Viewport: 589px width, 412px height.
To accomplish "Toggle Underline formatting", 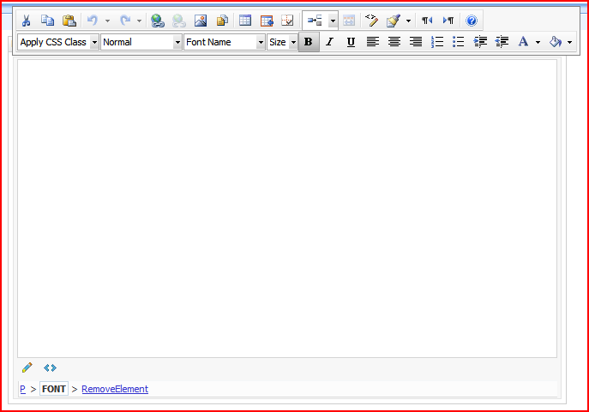I will [x=351, y=42].
